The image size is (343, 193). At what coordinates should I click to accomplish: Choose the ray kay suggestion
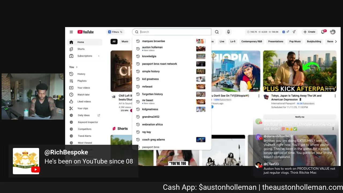click(x=171, y=132)
